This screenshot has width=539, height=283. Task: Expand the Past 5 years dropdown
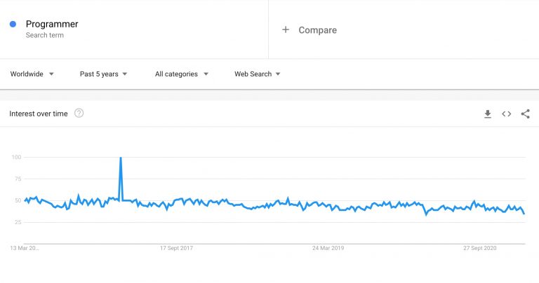103,74
